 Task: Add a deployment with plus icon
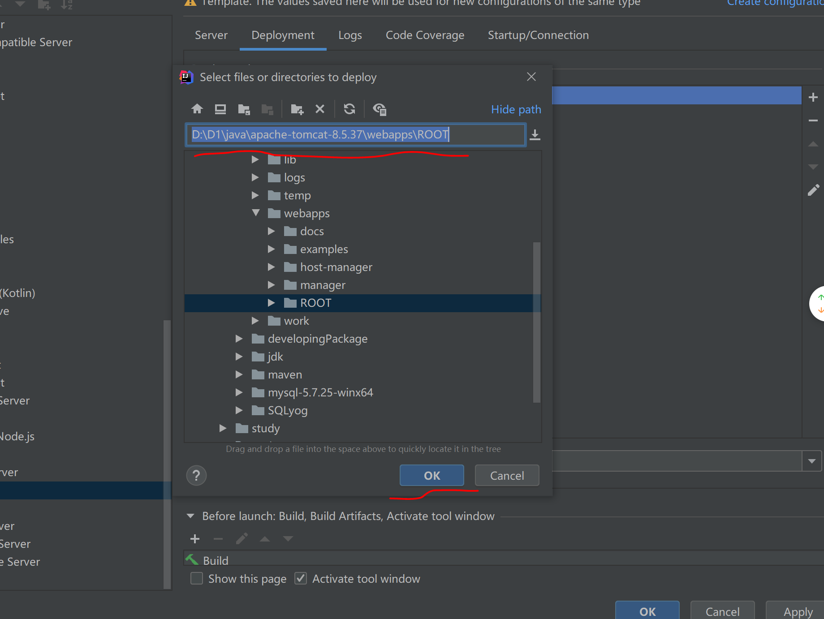click(813, 97)
